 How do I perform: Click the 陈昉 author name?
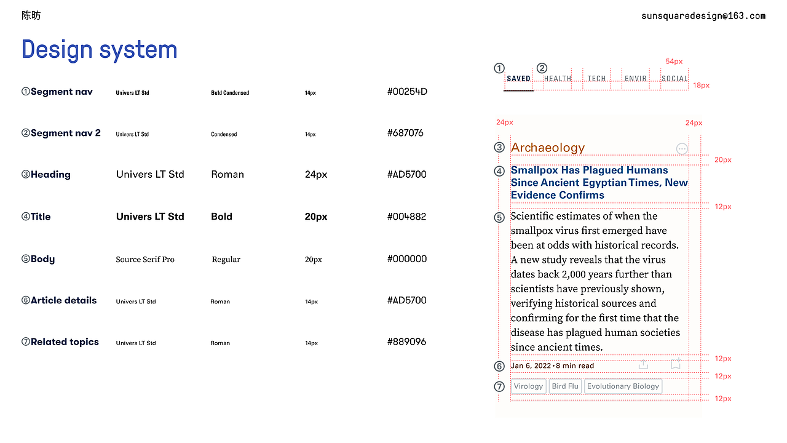tap(31, 15)
